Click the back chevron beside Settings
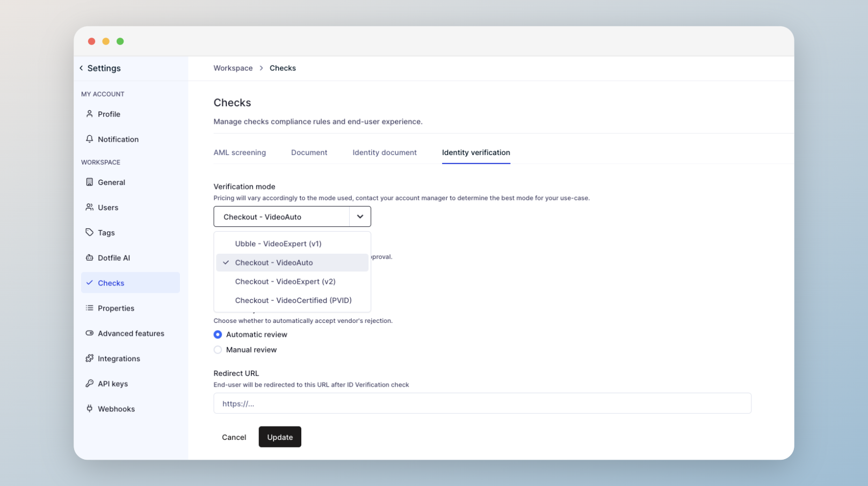This screenshot has height=486, width=868. coord(81,68)
